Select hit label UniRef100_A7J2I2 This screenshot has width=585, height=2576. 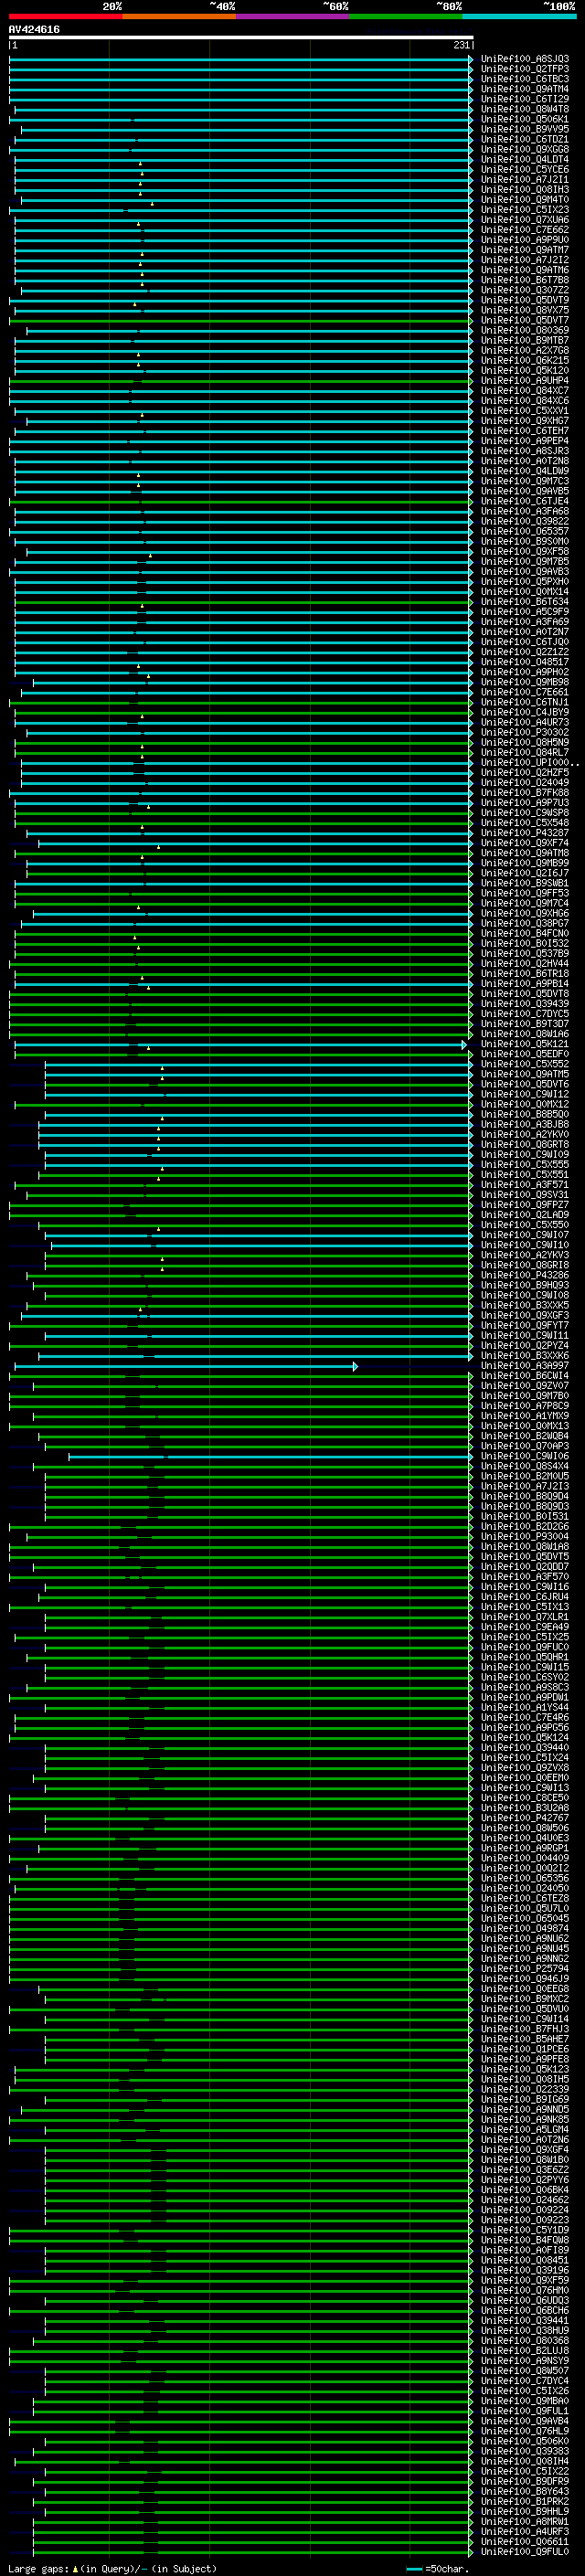coord(525,260)
